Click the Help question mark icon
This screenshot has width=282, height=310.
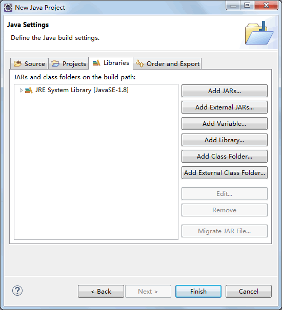[x=17, y=291]
